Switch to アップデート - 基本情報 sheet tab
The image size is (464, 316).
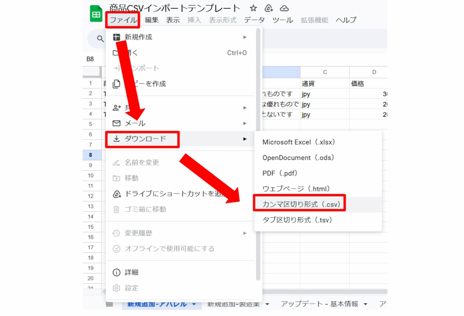click(x=319, y=304)
